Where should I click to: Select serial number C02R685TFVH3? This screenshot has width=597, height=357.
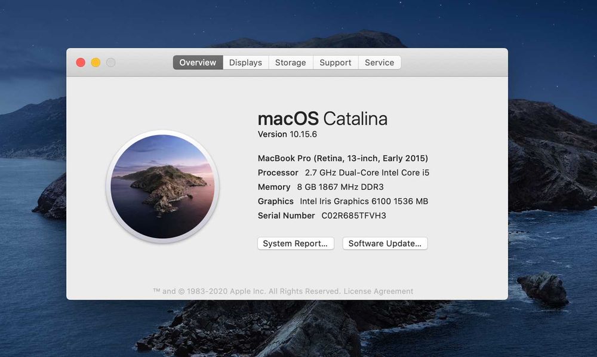(x=353, y=216)
